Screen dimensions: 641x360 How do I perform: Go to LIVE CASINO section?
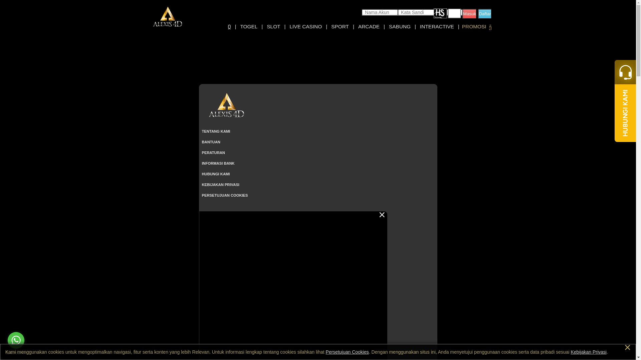click(306, 27)
